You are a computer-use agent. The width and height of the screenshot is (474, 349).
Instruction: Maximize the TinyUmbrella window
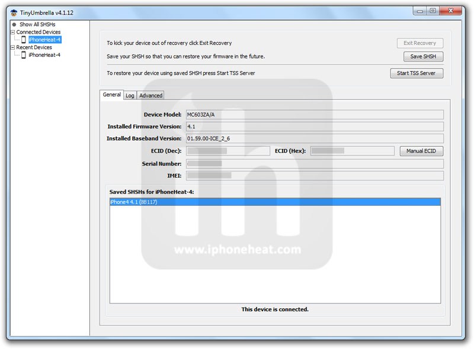[433, 11]
